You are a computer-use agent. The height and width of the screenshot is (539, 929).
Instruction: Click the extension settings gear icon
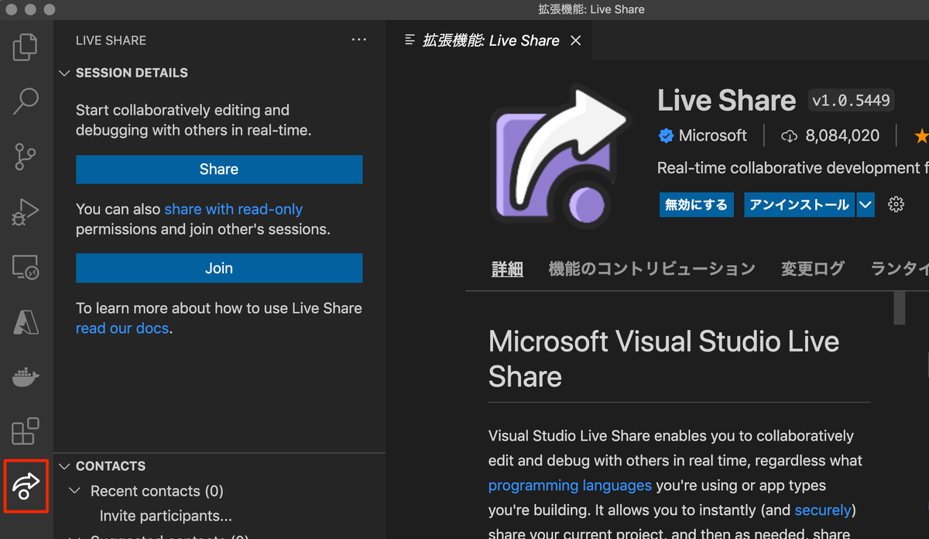point(896,204)
